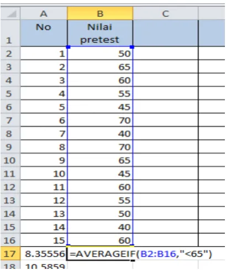Click cell B8 with value 40
Screen dimensions: 226x270
pos(100,133)
